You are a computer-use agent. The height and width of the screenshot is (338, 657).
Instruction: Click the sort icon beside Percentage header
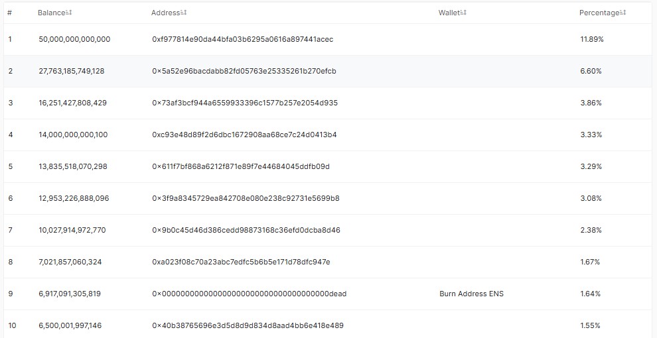tap(623, 13)
